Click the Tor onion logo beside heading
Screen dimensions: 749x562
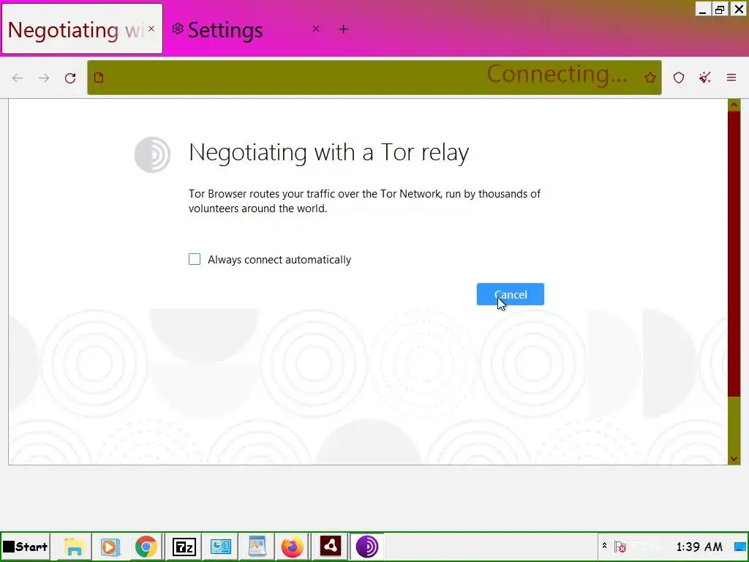(152, 154)
